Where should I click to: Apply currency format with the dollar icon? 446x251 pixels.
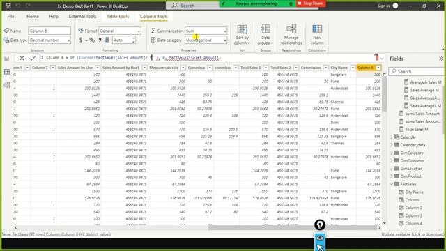coord(81,40)
